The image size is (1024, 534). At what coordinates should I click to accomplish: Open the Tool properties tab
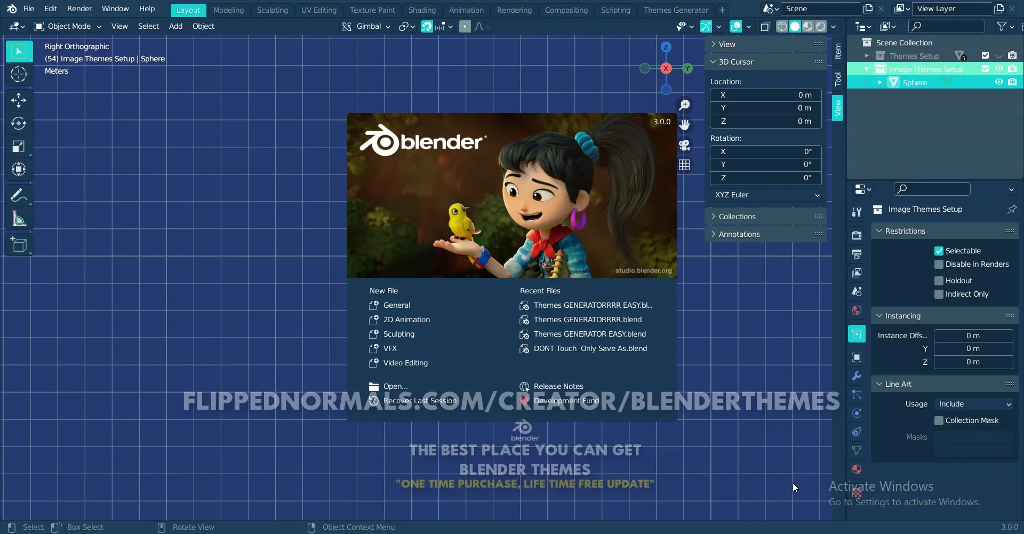(x=857, y=212)
